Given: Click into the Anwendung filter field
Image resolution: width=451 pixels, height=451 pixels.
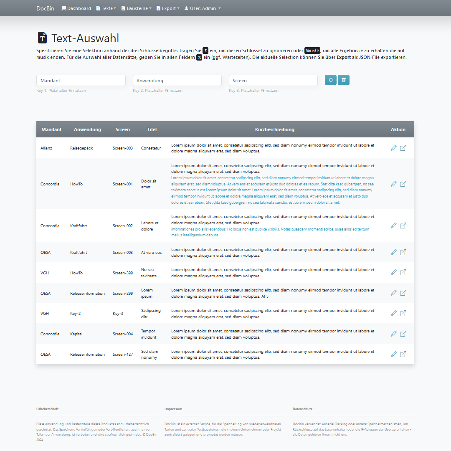Looking at the screenshot, I should click(177, 81).
